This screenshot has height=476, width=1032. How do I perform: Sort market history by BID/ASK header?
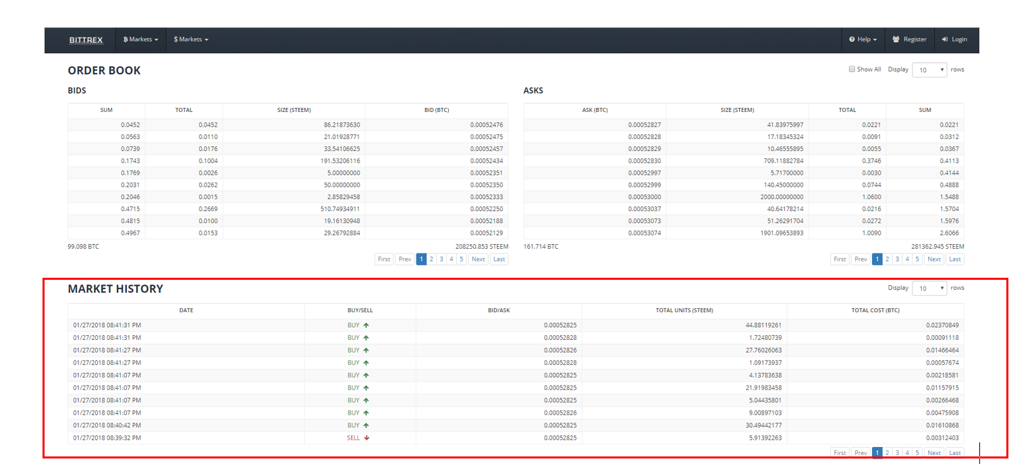pyautogui.click(x=499, y=310)
